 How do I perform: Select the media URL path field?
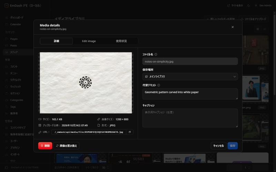point(89,132)
